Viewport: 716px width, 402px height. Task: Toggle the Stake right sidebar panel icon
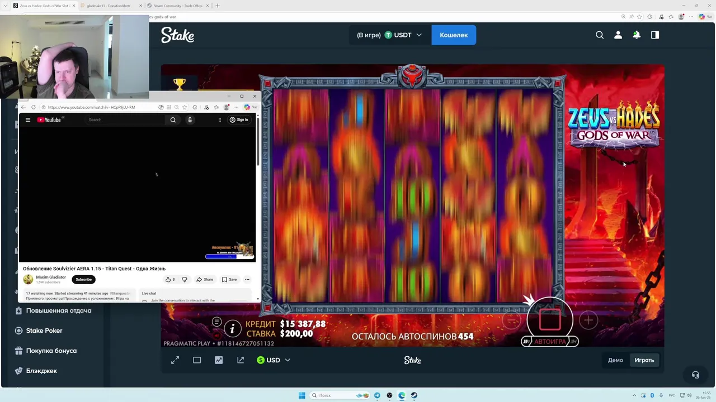[655, 35]
